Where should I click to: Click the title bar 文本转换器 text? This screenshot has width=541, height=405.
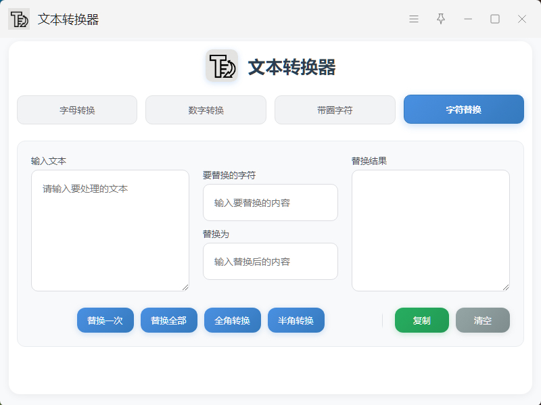[x=68, y=20]
